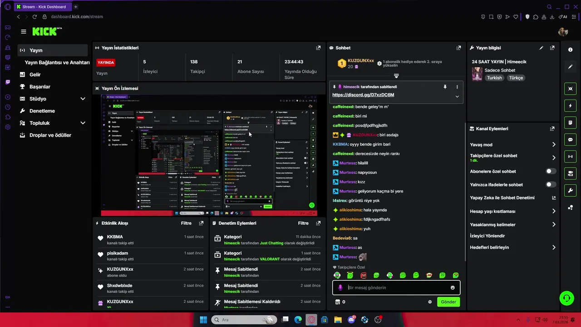581x327 pixels.
Task: Open OBS Studio from the taskbar
Action: [378, 320]
